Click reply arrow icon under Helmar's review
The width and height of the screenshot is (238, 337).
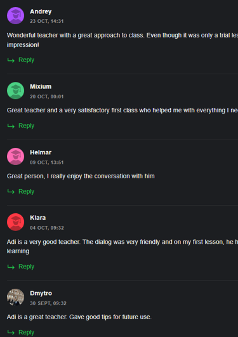[11, 192]
